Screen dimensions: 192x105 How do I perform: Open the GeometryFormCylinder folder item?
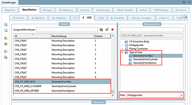pyautogui.click(x=145, y=59)
